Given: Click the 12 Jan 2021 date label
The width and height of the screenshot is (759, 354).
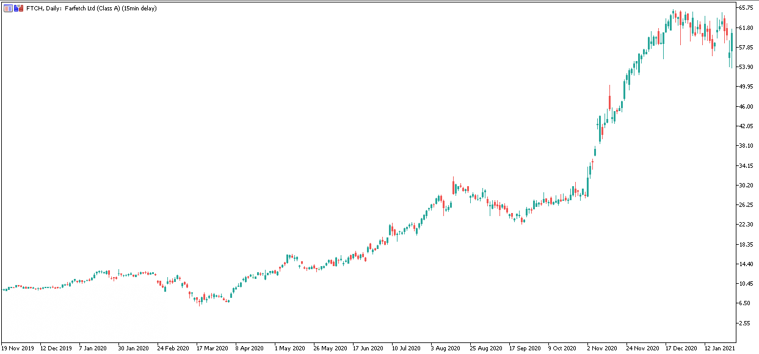Looking at the screenshot, I should [x=721, y=348].
